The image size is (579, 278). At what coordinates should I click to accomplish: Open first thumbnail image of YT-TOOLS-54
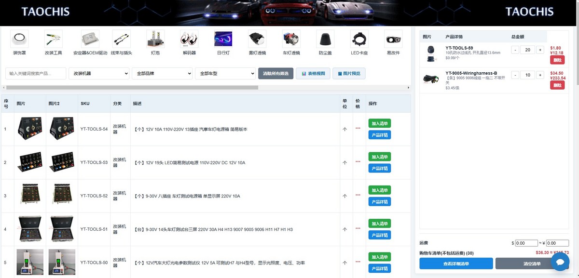tap(30, 129)
